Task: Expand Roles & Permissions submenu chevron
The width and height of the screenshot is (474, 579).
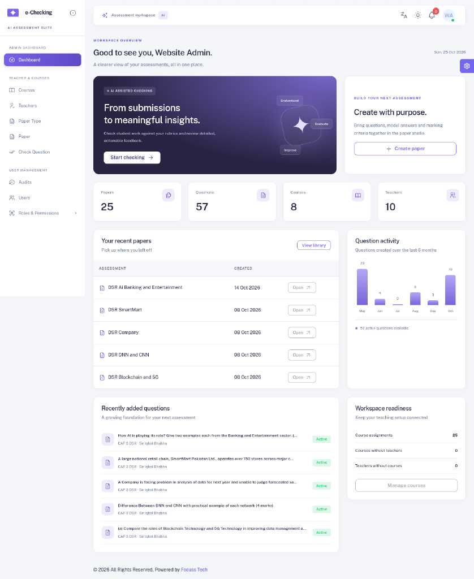Action: (x=76, y=213)
